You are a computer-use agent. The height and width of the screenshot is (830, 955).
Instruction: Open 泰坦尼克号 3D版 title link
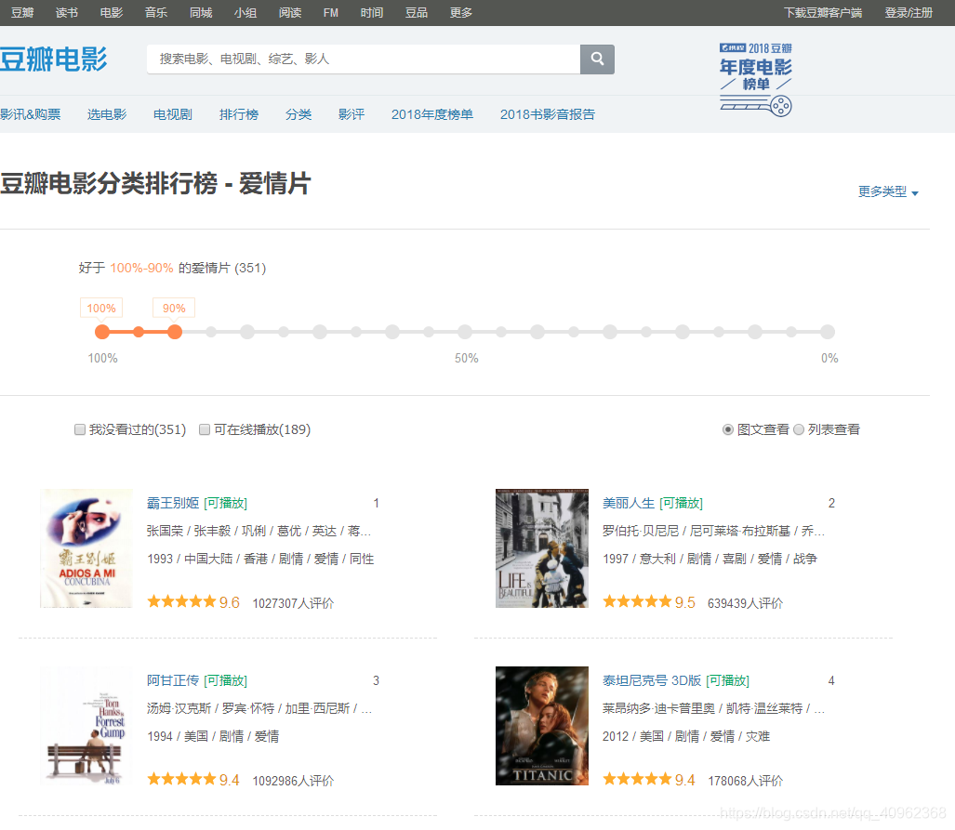(652, 680)
